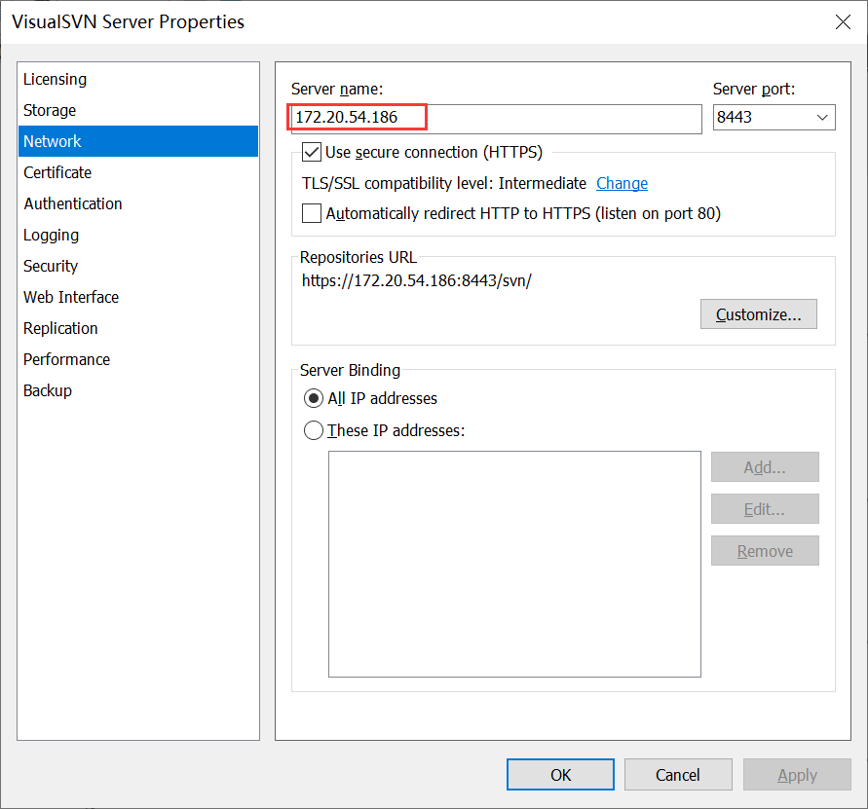
Task: Confirm with the OK button
Action: point(560,775)
